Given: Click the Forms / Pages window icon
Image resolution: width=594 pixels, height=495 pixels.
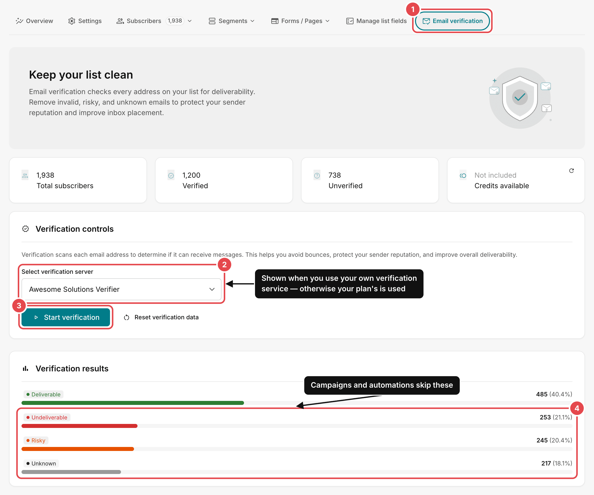Looking at the screenshot, I should pyautogui.click(x=275, y=21).
